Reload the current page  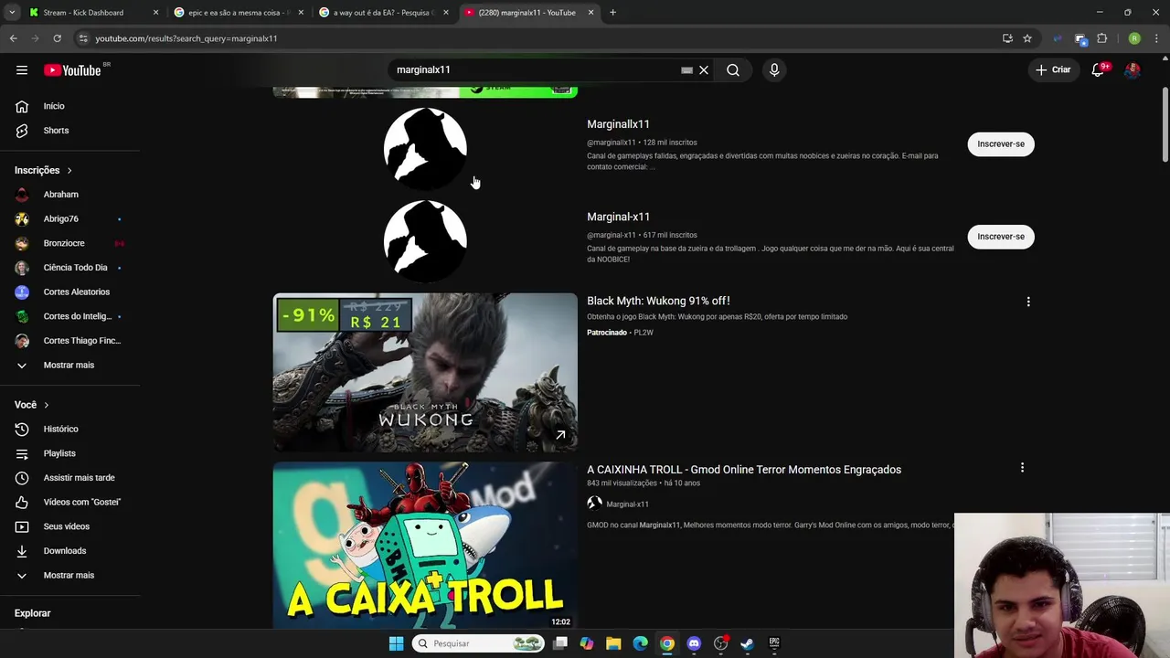tap(57, 38)
